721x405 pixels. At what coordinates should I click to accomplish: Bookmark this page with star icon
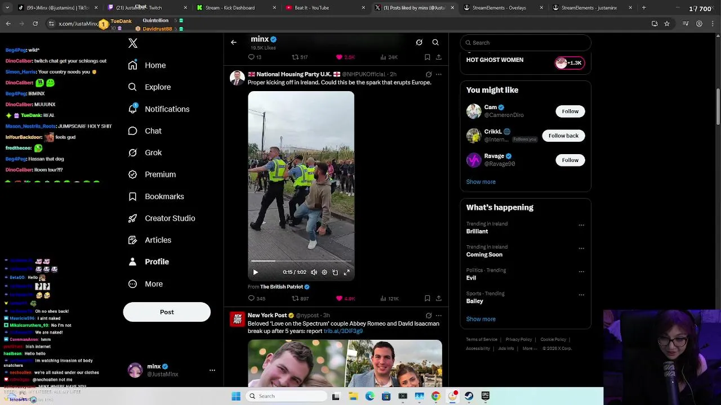667,24
